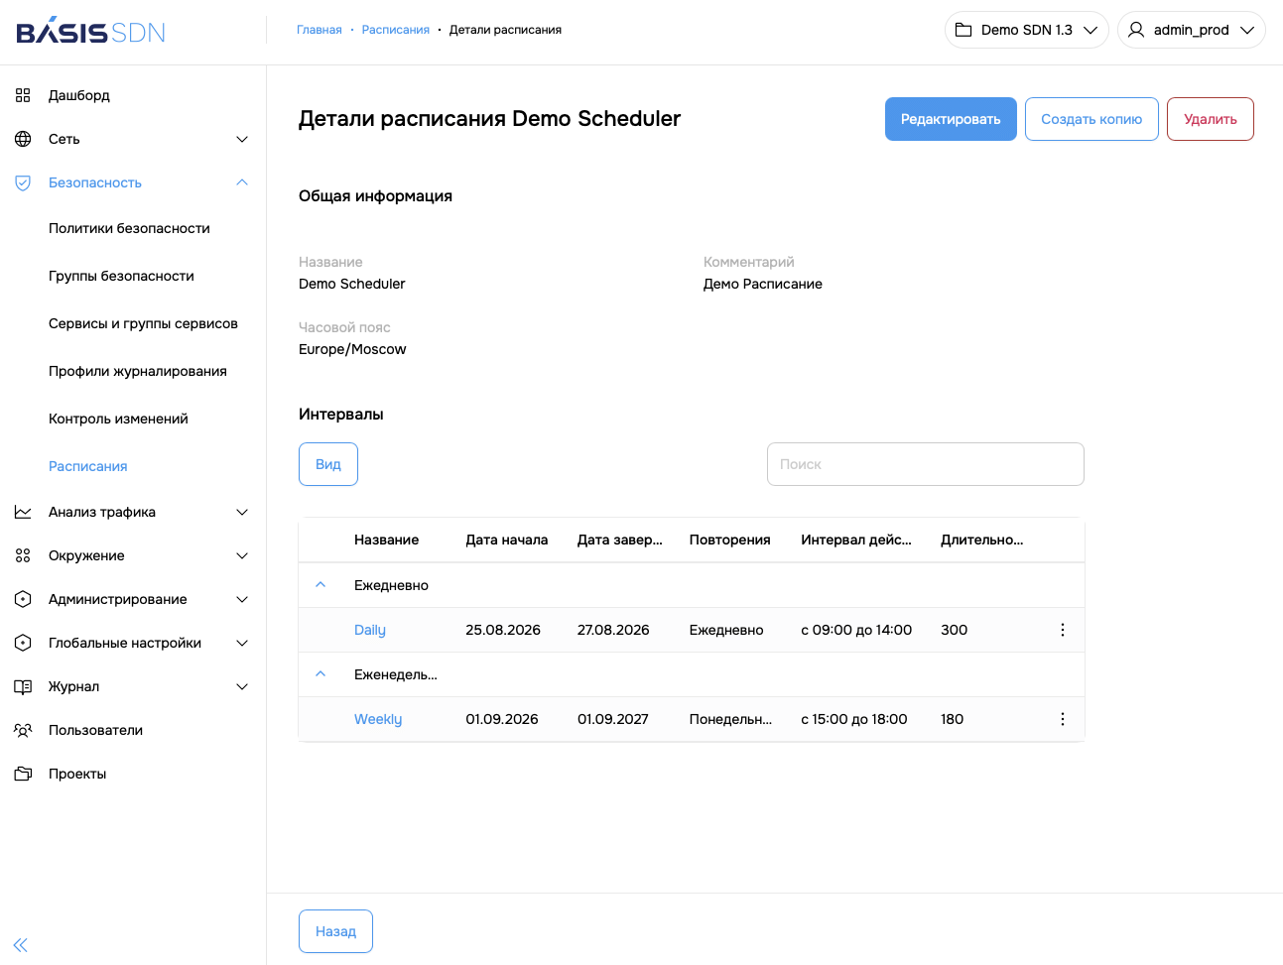The width and height of the screenshot is (1283, 965).
Task: Open the Daily interval link
Action: tap(370, 630)
